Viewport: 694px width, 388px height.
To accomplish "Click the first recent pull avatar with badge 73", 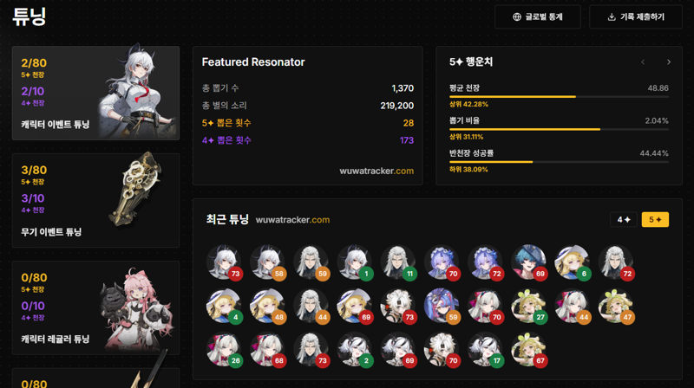I will tap(224, 262).
